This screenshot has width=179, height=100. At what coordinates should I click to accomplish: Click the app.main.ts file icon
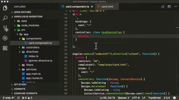pyautogui.click(x=23, y=74)
